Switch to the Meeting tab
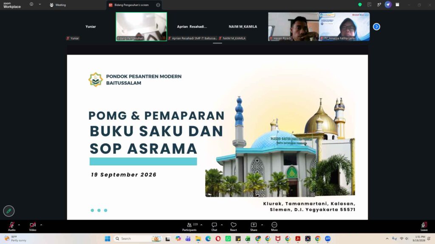Screen dimensions: 435x244 (58, 5)
